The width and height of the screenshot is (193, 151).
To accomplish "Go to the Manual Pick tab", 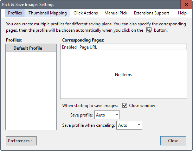I will [x=116, y=13].
